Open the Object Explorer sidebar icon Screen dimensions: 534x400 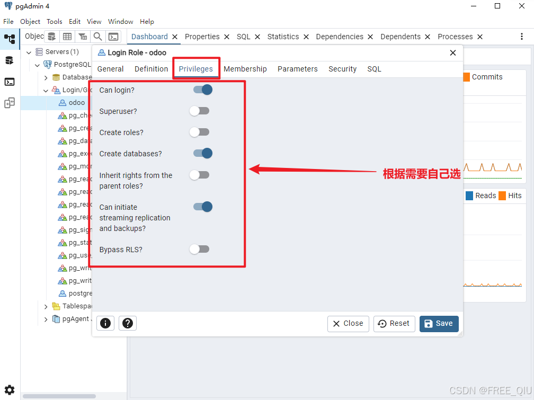pos(10,39)
